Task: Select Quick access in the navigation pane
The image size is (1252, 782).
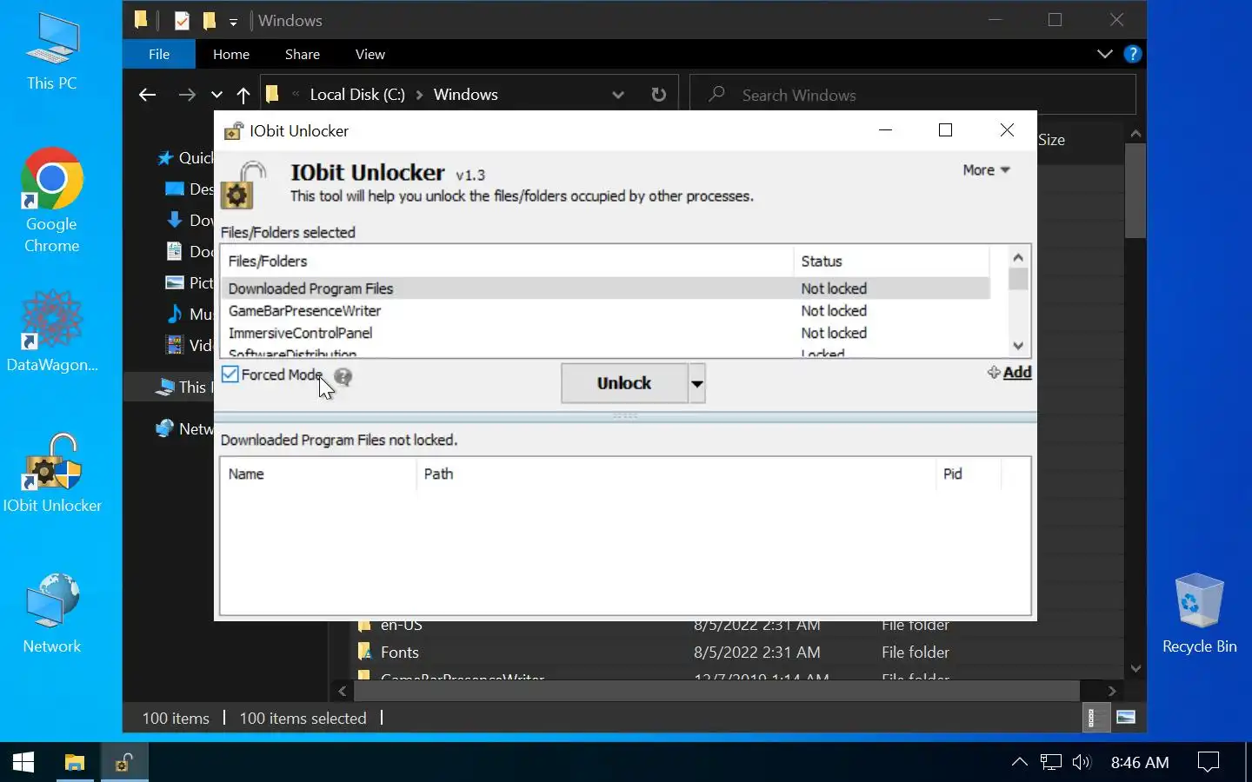Action: 184,158
